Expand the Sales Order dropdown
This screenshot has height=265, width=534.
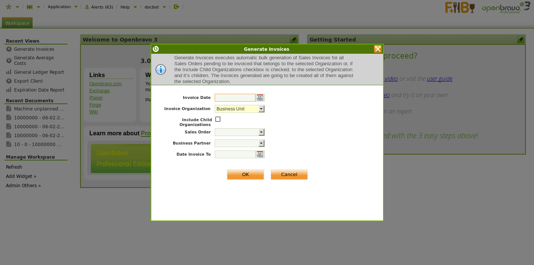point(261,132)
